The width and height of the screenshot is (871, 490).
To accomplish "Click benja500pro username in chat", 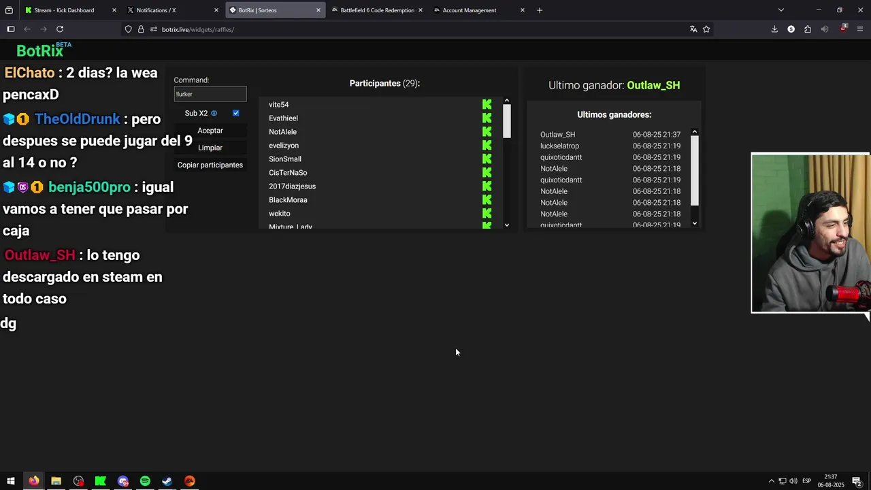I will [x=89, y=187].
